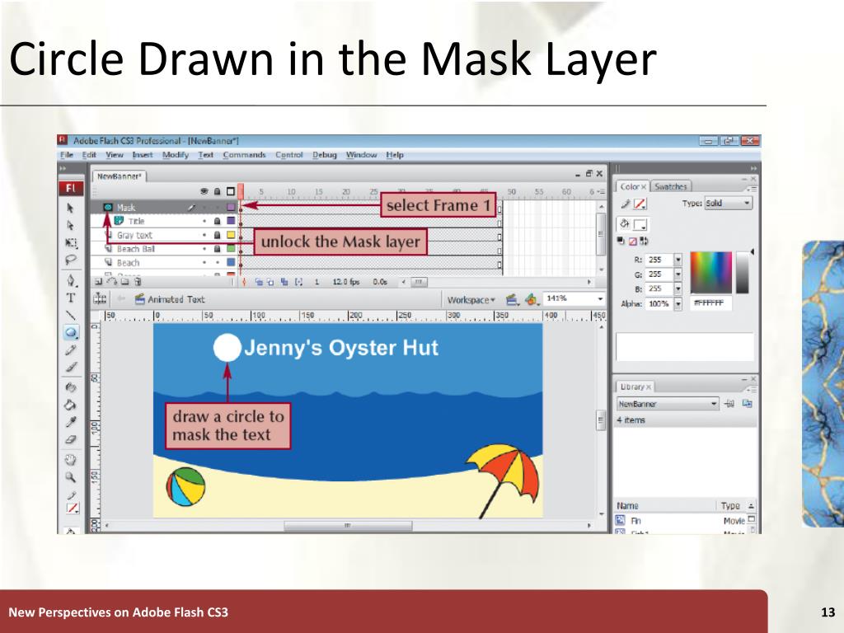Screen dimensions: 844x633
Task: Select the Lasso tool
Action: (71, 260)
